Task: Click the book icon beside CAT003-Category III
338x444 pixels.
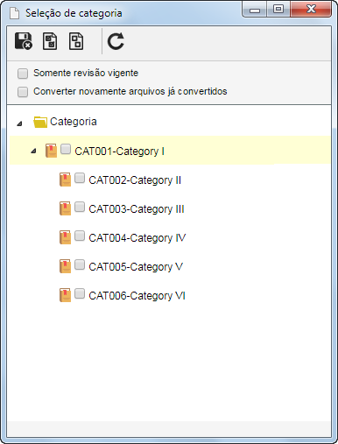Action: 65,208
